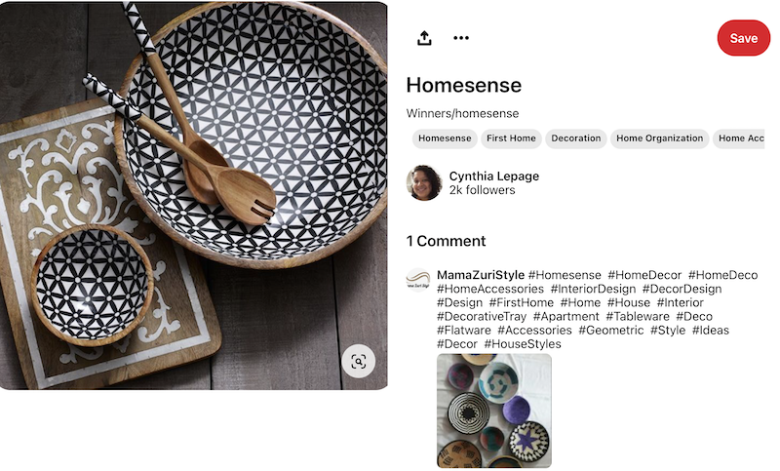
Task: Click the MamaZuriStyle commenter name
Action: click(481, 275)
